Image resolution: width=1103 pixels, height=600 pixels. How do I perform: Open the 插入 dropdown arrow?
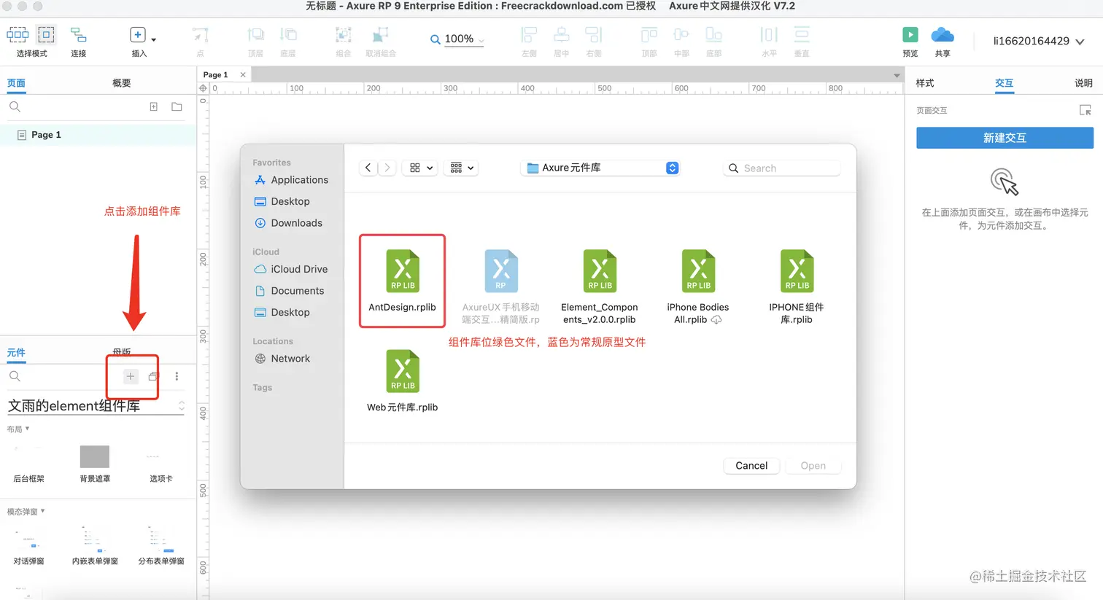click(x=153, y=39)
